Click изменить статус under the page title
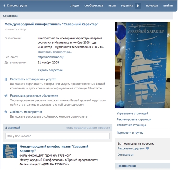178x170 pixels. click(16, 29)
